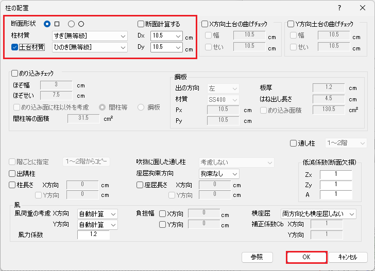The height and width of the screenshot is (271, 375).
Task: Click the help question mark icon
Action: 339,8
